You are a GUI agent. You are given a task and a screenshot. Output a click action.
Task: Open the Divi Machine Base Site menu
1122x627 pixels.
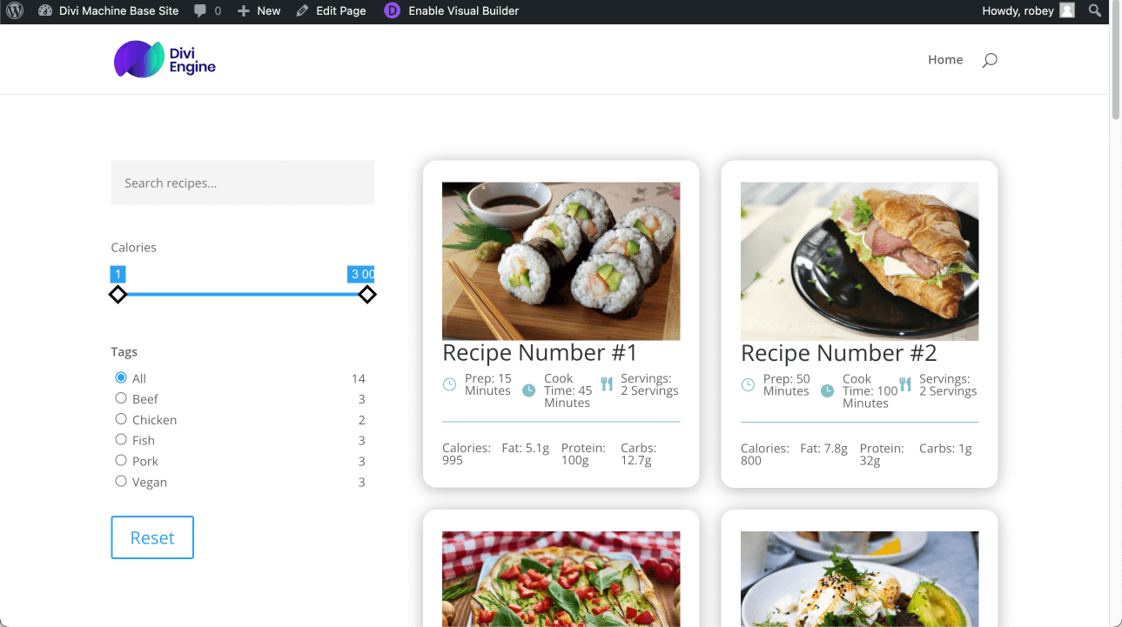click(x=109, y=11)
